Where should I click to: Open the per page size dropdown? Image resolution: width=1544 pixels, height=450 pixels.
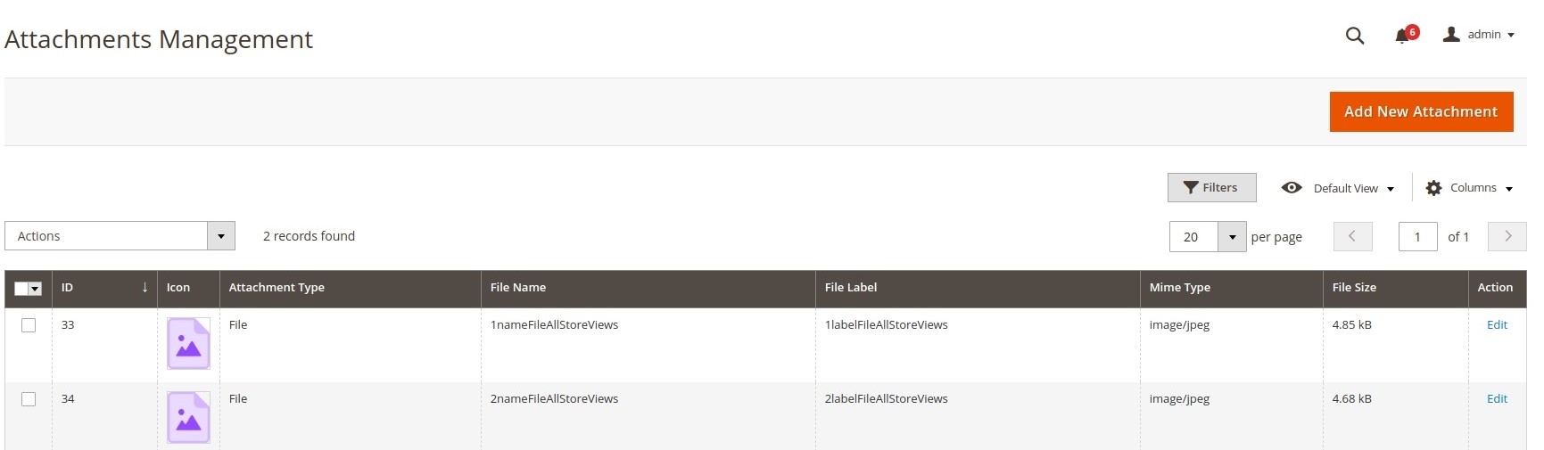(1232, 237)
